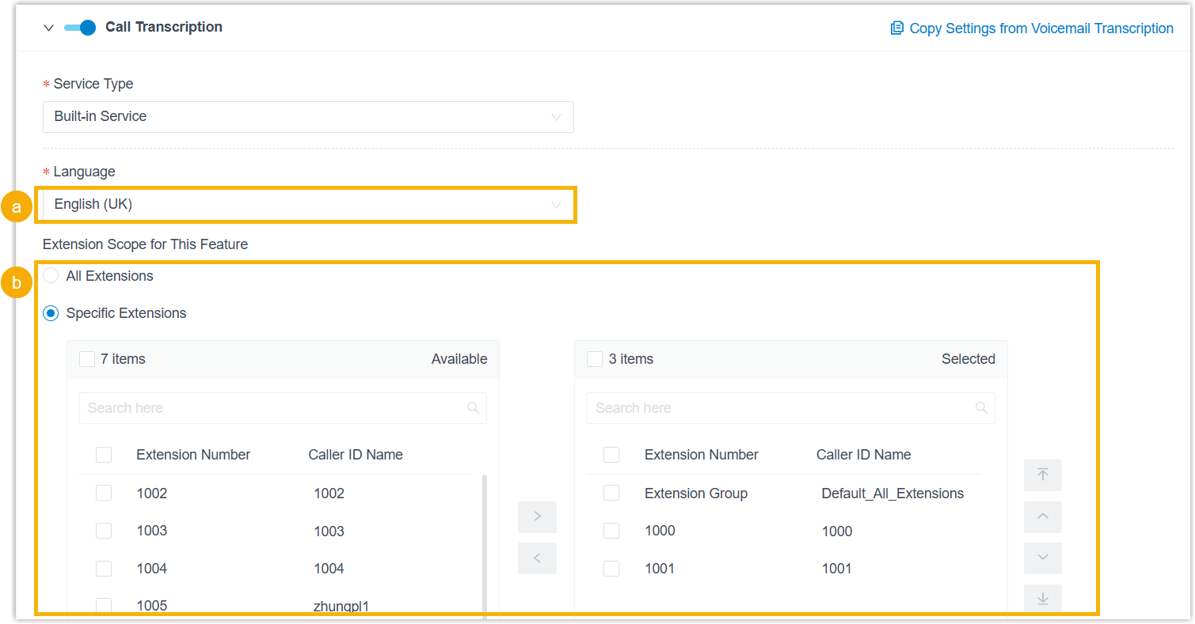
Task: Click the Default_All_Extensions caller ID cell
Action: coord(892,494)
